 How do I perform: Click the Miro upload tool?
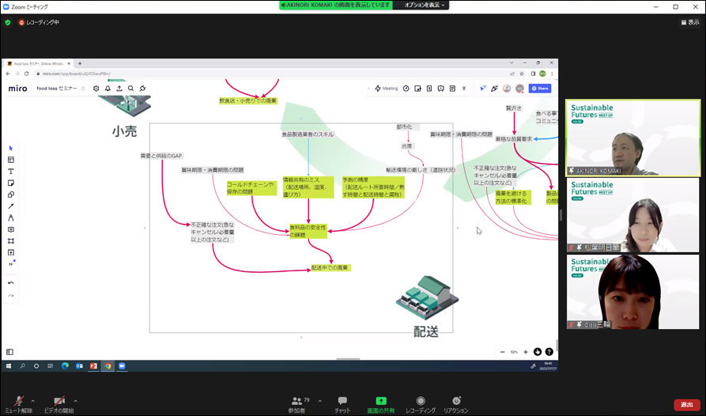[11, 252]
